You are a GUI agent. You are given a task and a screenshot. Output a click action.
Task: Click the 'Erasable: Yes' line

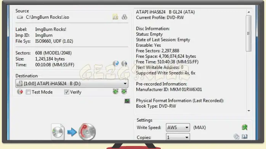tap(148, 45)
